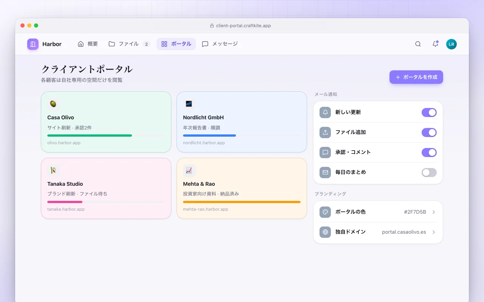Expand ポータルの色 row chevron
The width and height of the screenshot is (484, 302).
[x=434, y=212]
